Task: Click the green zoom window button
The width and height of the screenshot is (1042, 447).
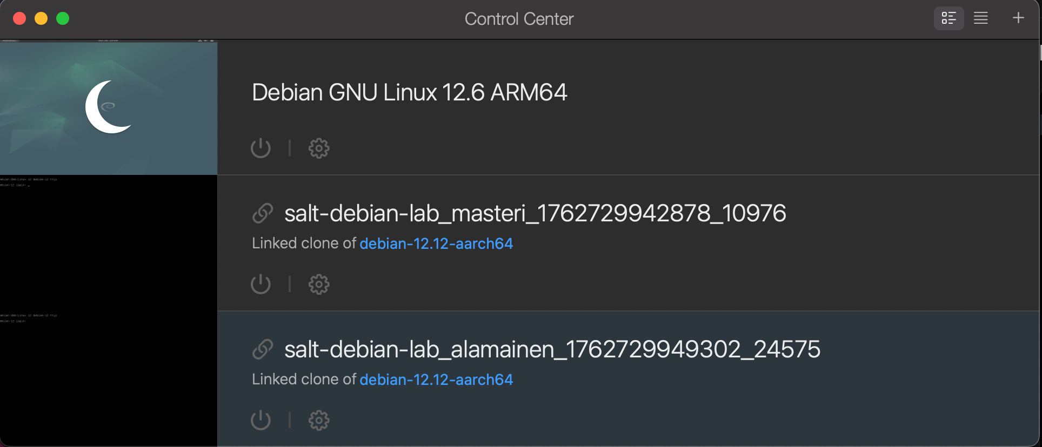Action: 63,18
